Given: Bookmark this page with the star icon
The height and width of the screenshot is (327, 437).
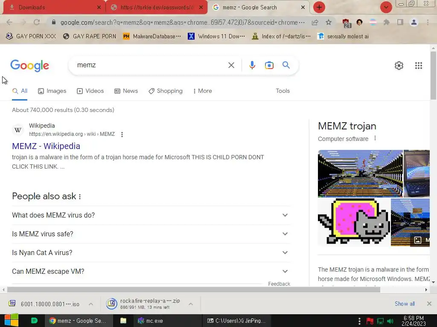Looking at the screenshot, I should 329,22.
